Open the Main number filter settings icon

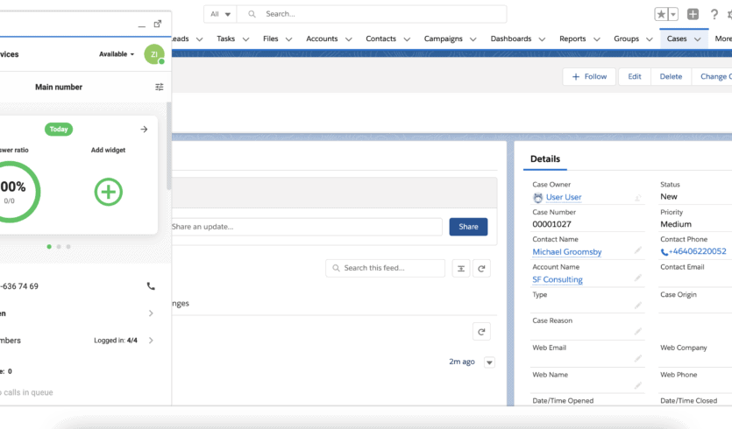point(160,87)
